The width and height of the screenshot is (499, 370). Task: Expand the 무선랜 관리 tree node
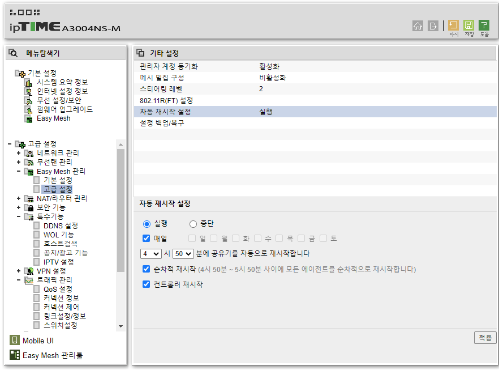pos(19,162)
